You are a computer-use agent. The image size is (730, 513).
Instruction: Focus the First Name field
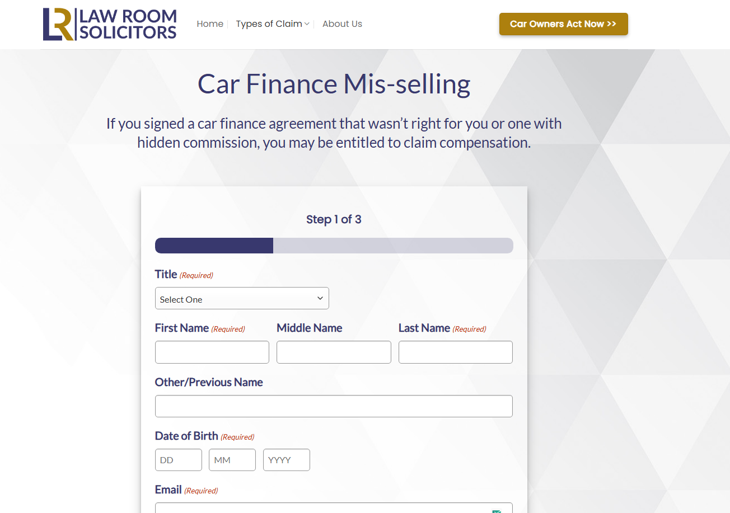point(212,352)
